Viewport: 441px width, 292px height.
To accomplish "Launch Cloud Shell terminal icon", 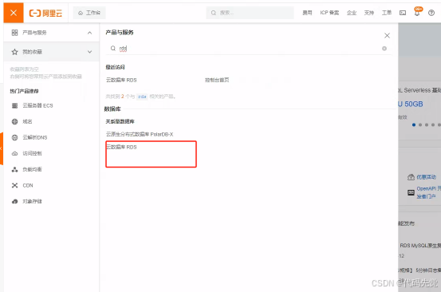I will point(403,13).
